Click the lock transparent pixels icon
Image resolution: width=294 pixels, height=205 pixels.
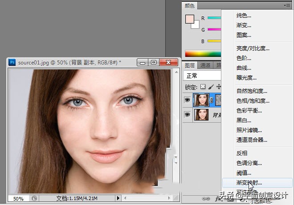pos(203,86)
